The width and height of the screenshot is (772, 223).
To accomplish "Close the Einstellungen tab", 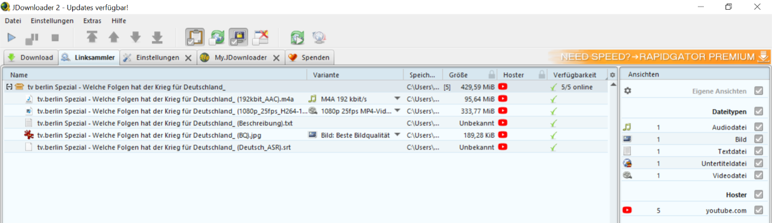I will point(188,58).
